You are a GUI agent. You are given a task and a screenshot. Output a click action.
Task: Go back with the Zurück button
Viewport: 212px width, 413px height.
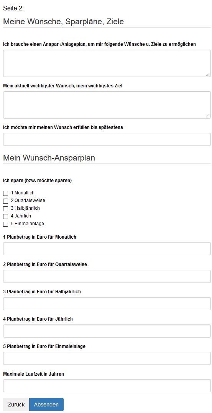click(x=16, y=405)
